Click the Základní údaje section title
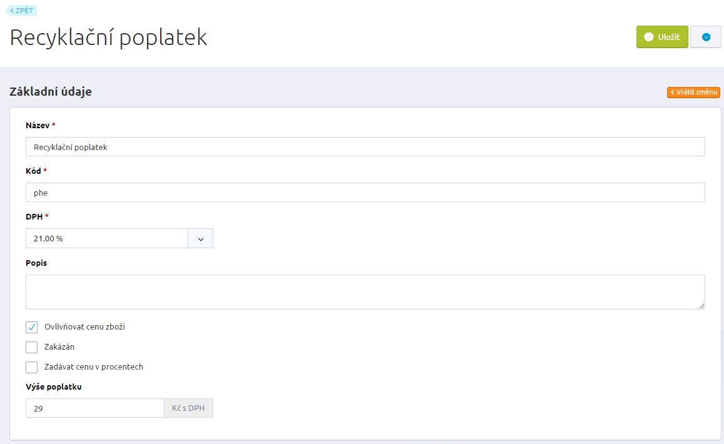Image resolution: width=724 pixels, height=444 pixels. pos(51,91)
